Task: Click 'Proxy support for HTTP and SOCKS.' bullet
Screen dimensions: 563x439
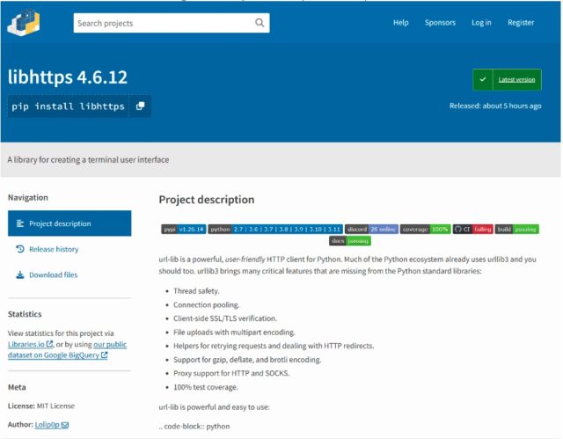Action: 231,373
